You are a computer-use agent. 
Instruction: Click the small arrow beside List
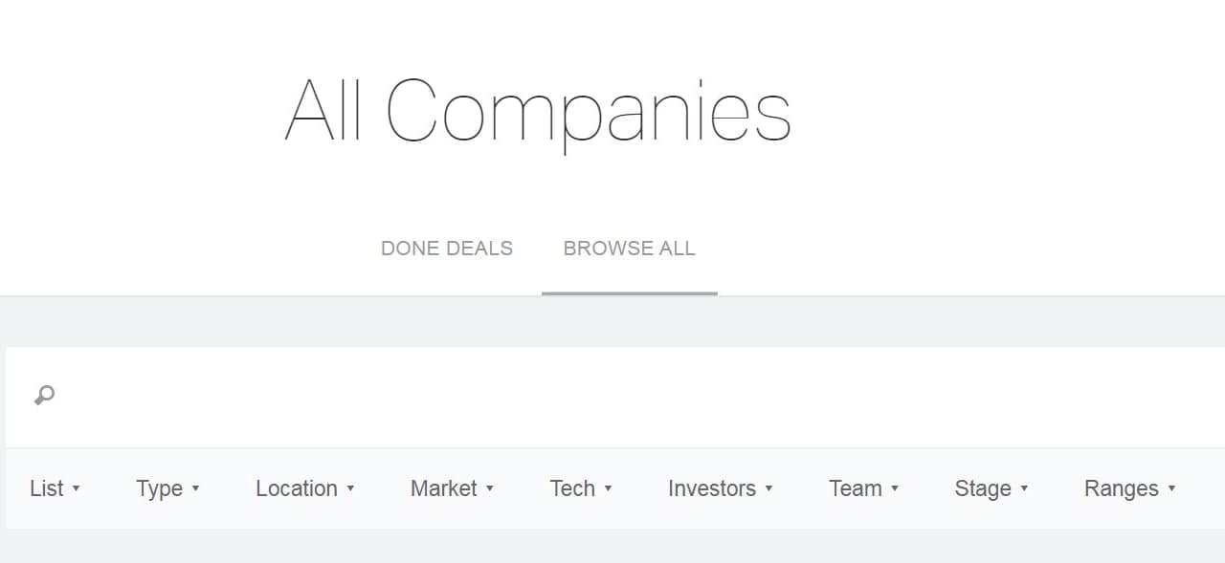click(x=77, y=489)
